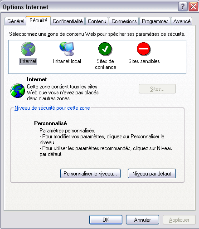Image resolution: width=199 pixels, height=229 pixels.
Task: Go to the Programmes tab
Action: (x=155, y=21)
